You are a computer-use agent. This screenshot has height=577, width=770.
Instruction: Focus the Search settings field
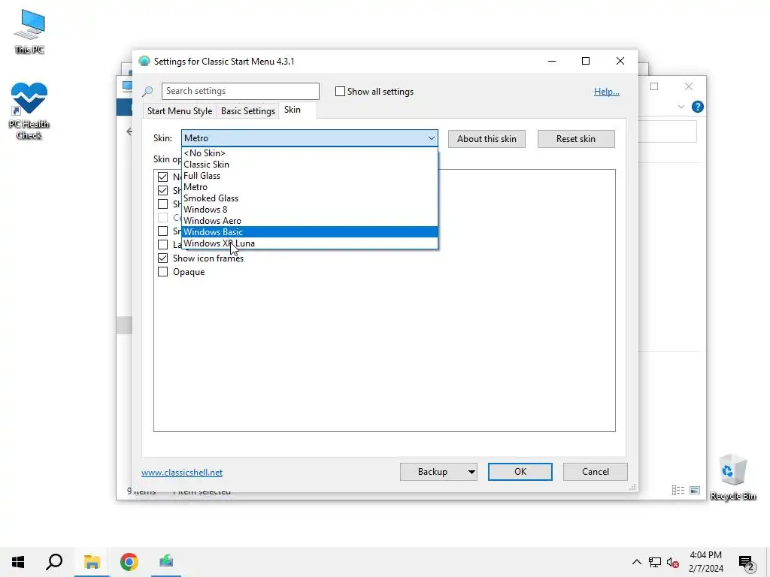241,91
